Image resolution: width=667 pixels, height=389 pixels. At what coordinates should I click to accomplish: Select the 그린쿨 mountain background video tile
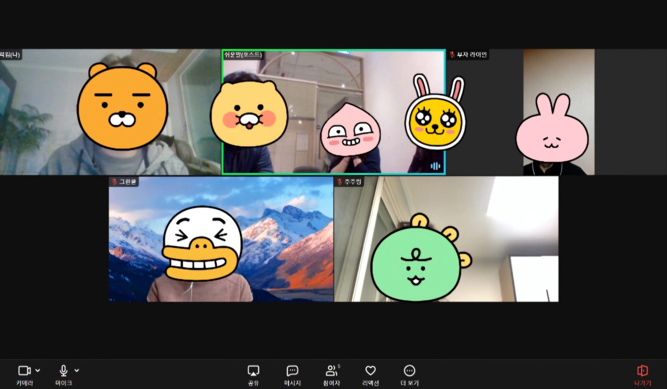click(x=221, y=239)
